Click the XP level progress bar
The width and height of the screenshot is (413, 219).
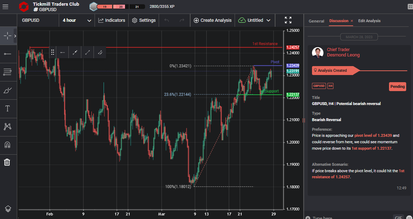[121, 7]
